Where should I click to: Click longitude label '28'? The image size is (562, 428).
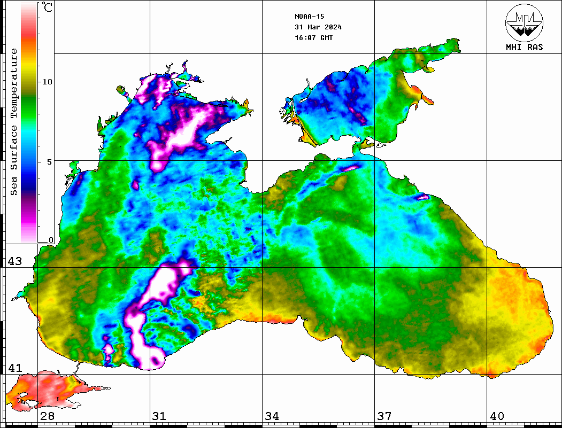tap(47, 416)
